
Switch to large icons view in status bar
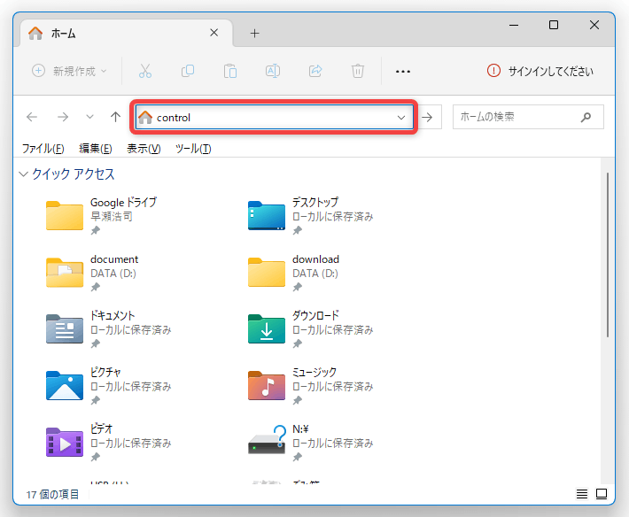coord(602,494)
